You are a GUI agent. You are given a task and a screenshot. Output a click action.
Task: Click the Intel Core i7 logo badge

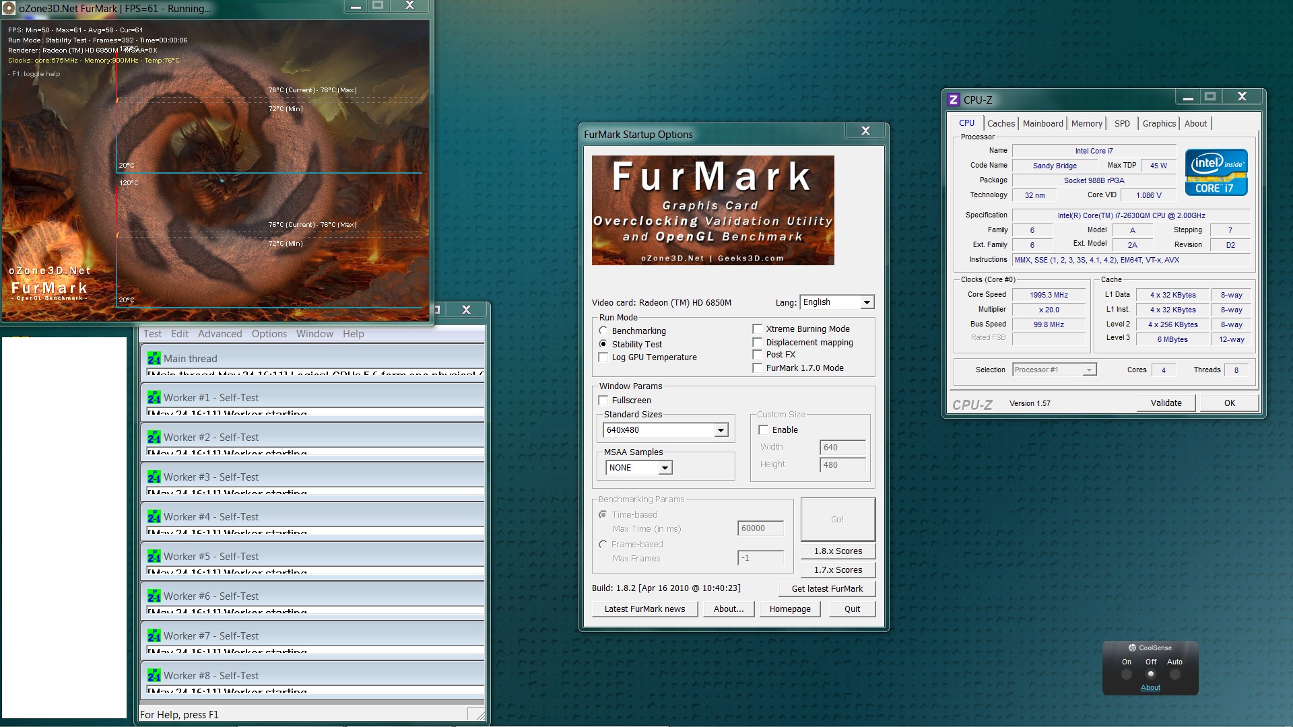point(1216,172)
